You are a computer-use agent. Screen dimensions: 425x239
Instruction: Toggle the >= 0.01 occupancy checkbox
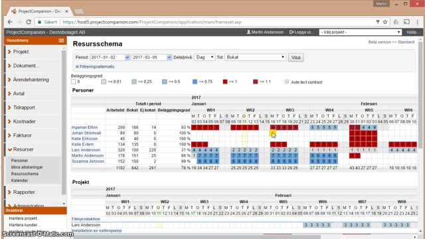pos(104,82)
